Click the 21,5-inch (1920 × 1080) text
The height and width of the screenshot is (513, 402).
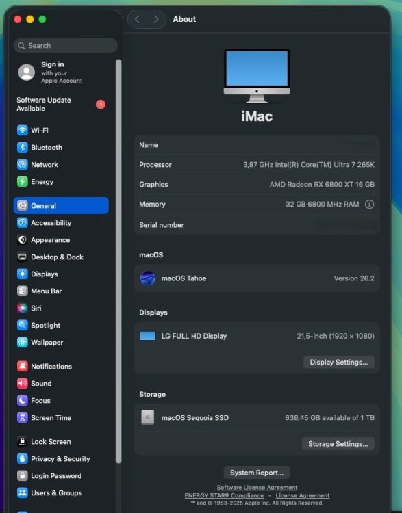tap(336, 336)
